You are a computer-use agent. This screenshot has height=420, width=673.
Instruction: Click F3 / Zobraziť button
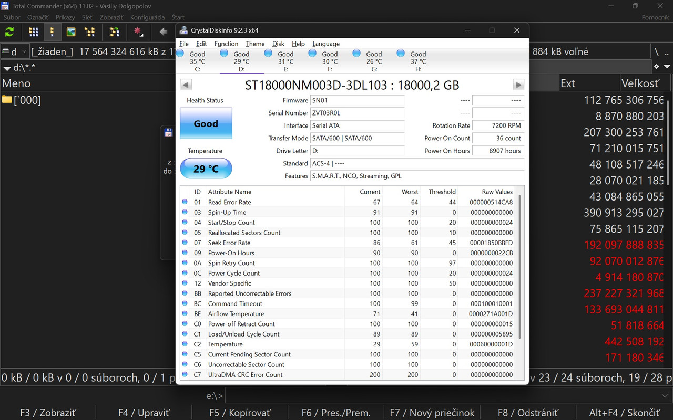tap(48, 413)
